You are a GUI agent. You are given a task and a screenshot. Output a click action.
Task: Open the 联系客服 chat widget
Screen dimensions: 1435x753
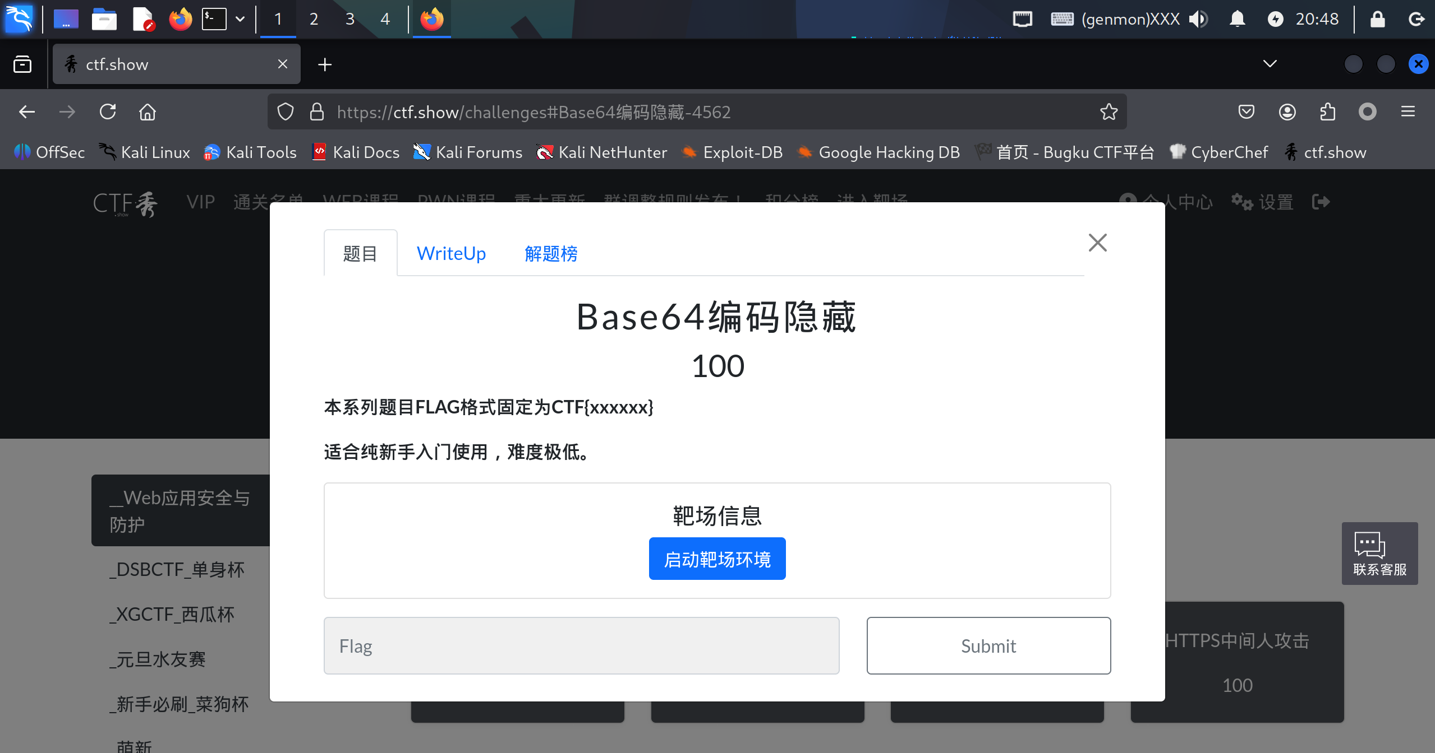(1379, 554)
